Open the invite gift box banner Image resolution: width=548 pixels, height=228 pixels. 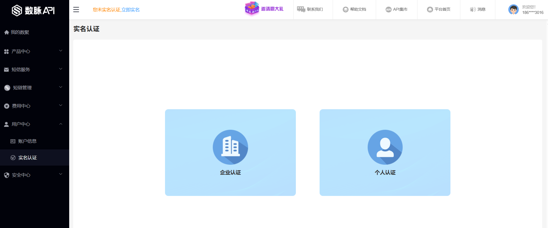click(252, 8)
